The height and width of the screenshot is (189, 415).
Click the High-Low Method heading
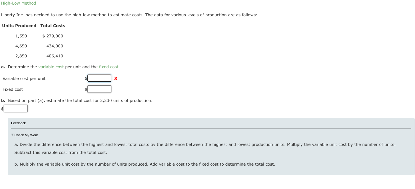tap(19, 3)
